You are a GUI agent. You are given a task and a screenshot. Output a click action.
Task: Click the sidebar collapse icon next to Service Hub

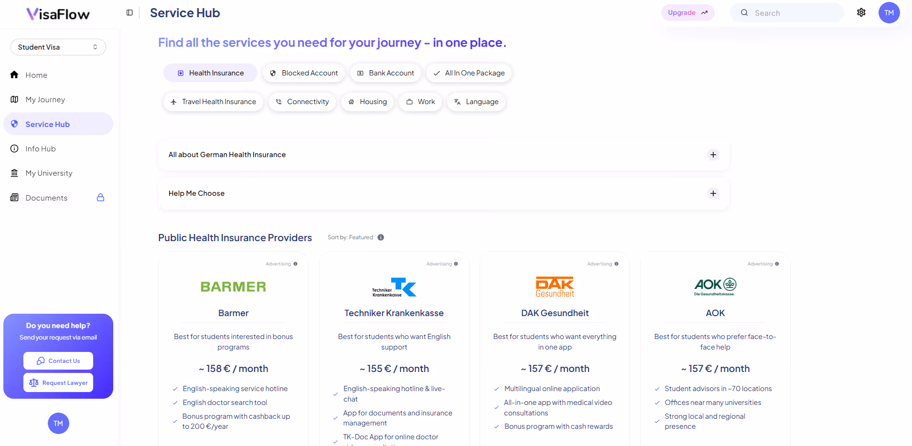click(129, 12)
